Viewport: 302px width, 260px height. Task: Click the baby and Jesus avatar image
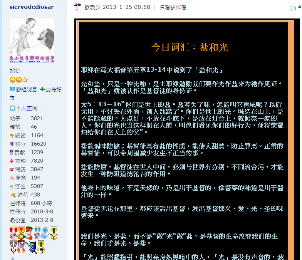tap(32, 40)
